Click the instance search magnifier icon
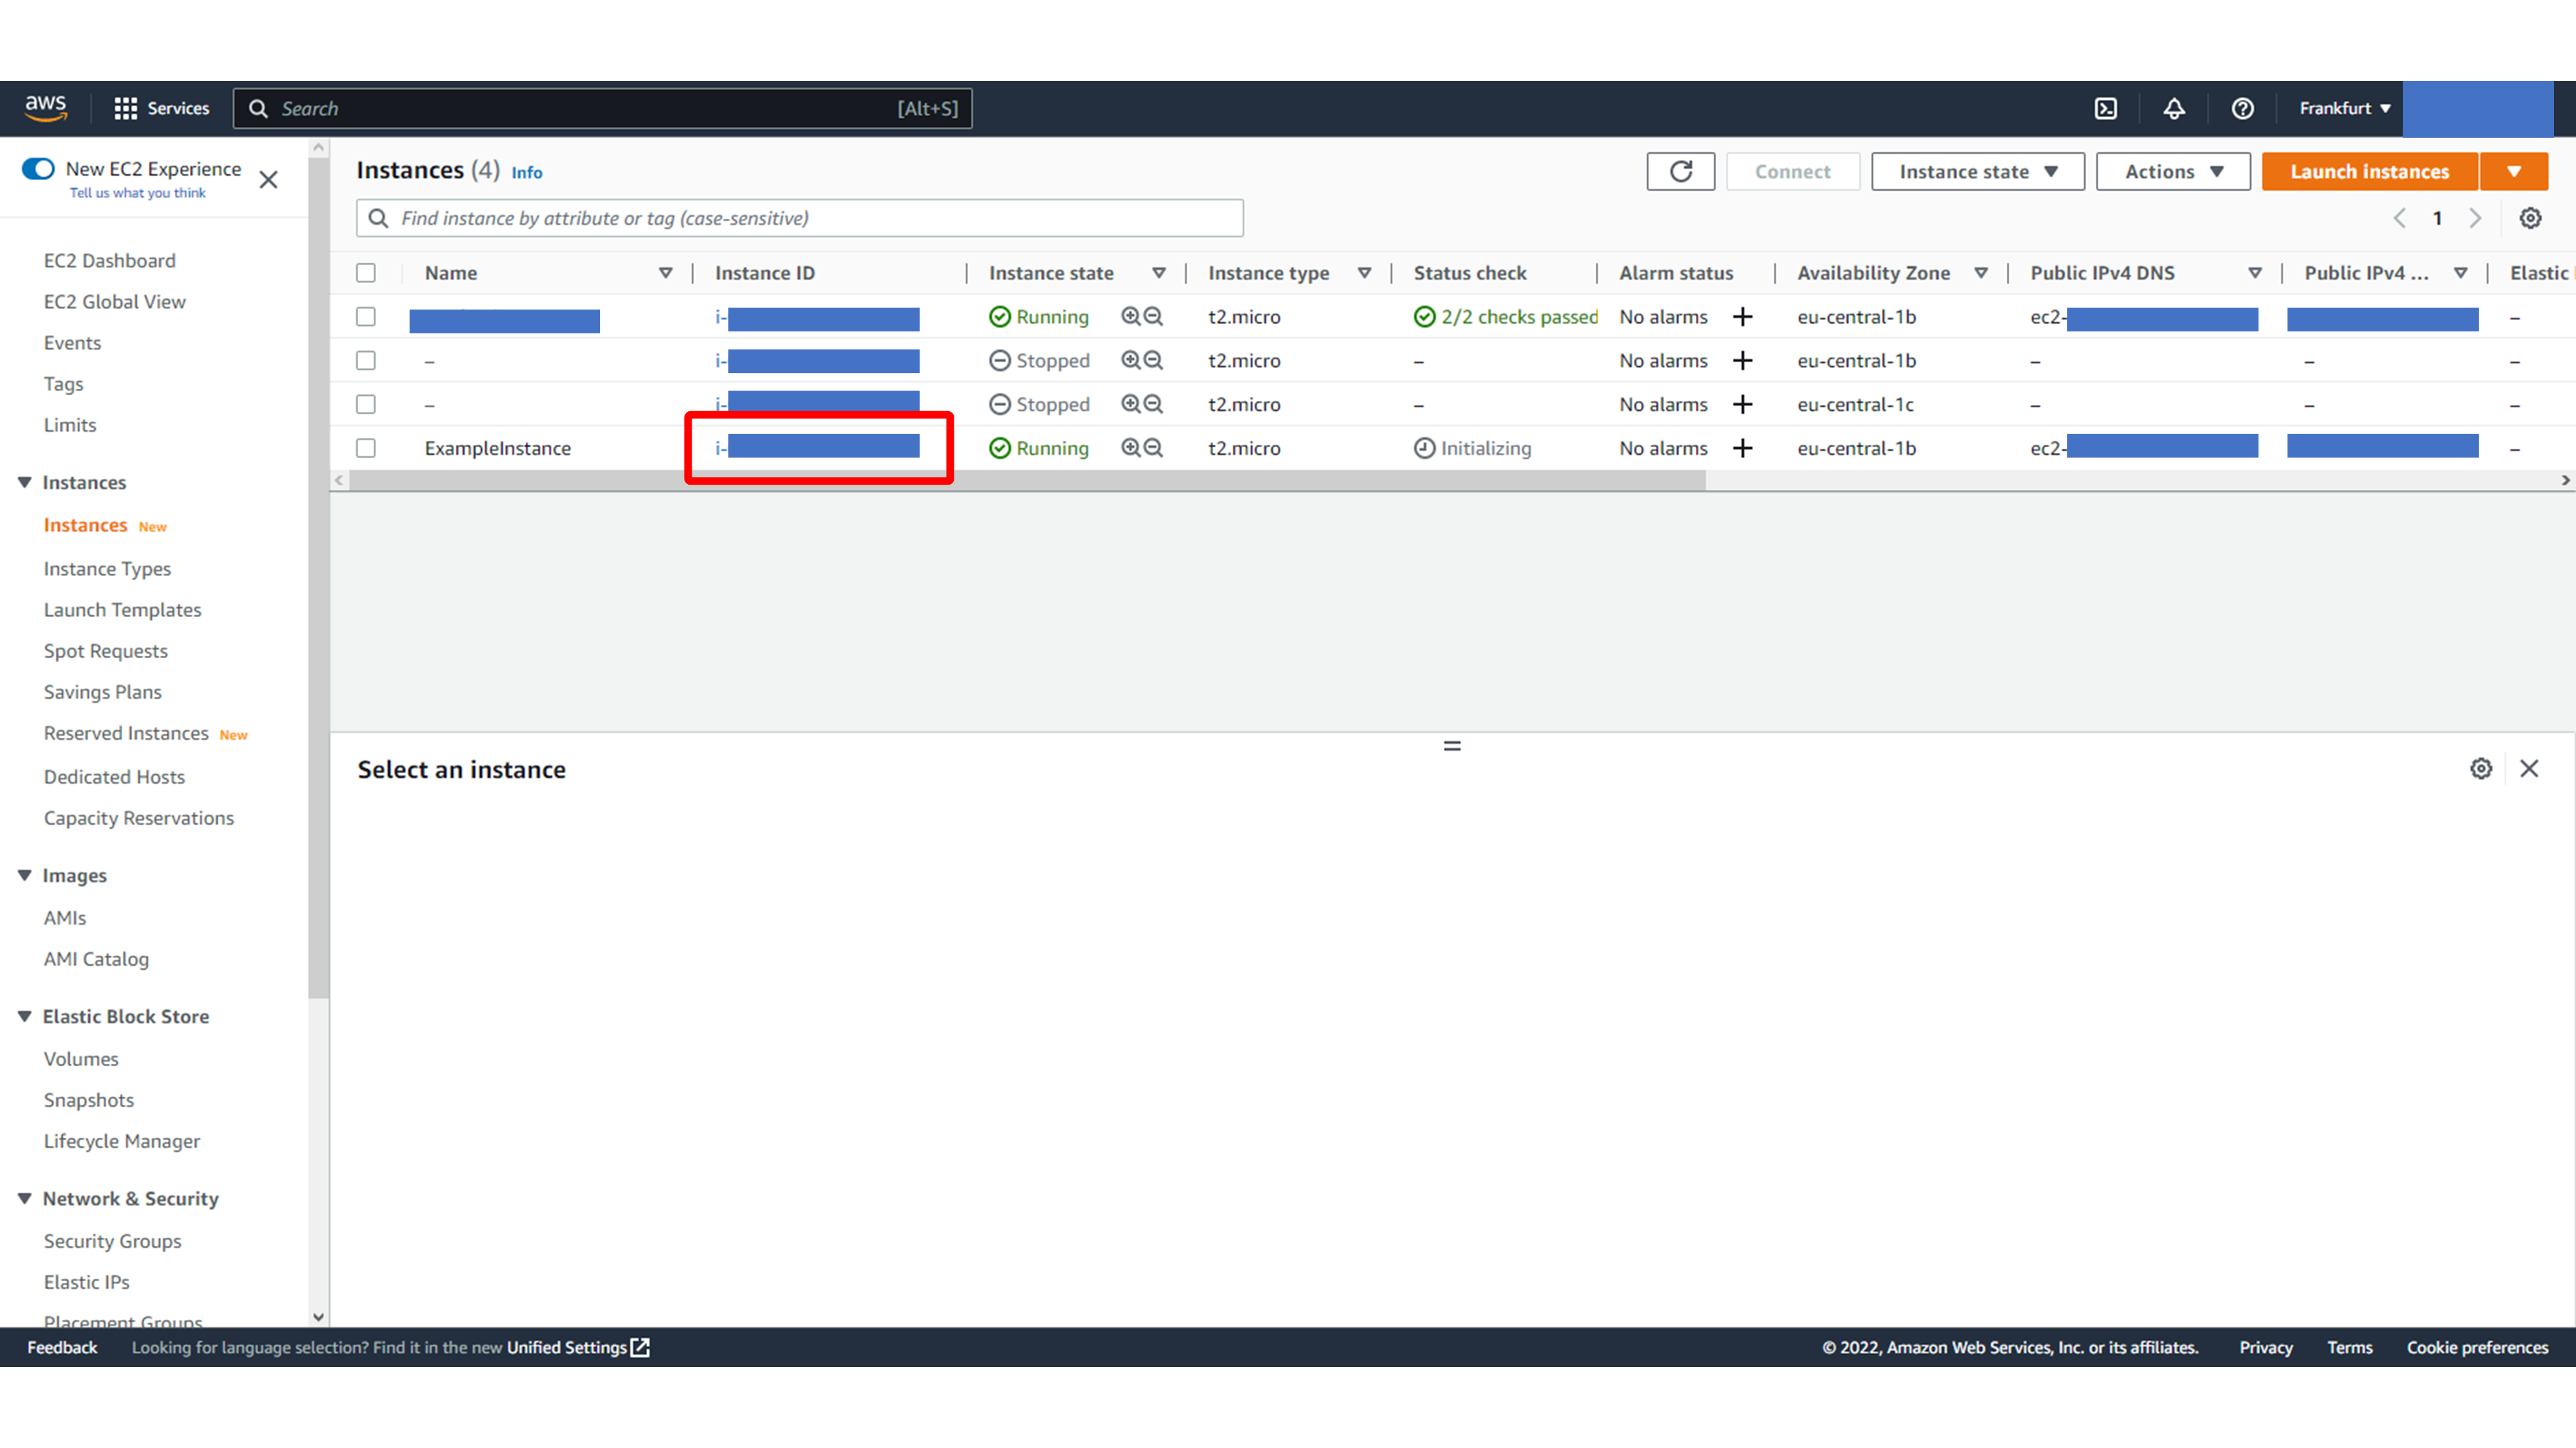This screenshot has width=2576, height=1448. pyautogui.click(x=378, y=218)
